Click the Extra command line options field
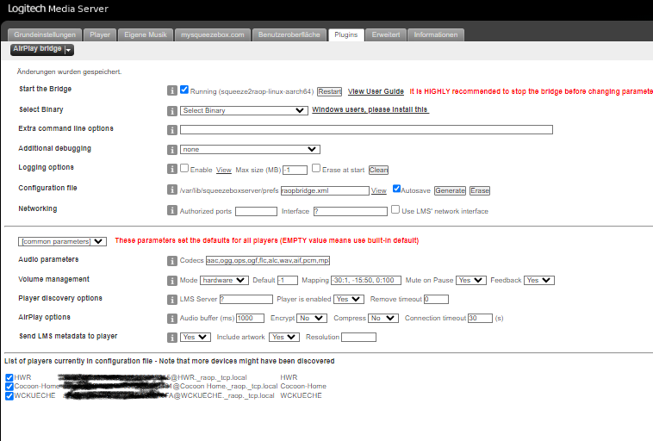Image resolution: width=653 pixels, height=441 pixels. (x=366, y=129)
